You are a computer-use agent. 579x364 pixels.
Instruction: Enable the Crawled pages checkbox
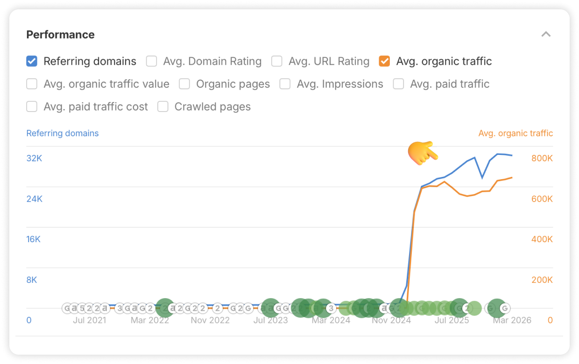point(162,107)
